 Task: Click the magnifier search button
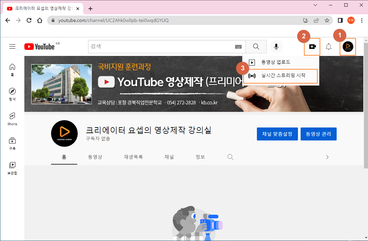(x=256, y=47)
